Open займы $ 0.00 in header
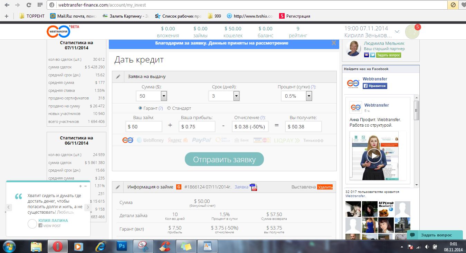Screen dimensions: 466x253 click(x=200, y=32)
